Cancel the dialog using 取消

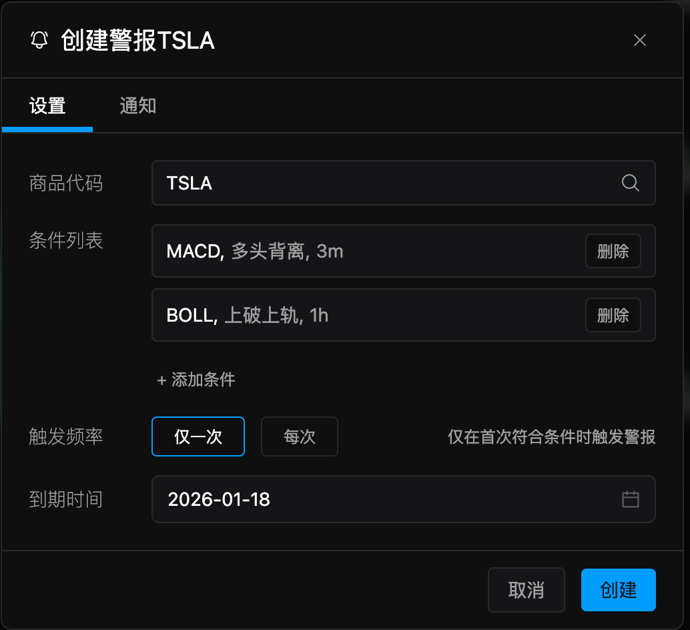[x=526, y=589]
